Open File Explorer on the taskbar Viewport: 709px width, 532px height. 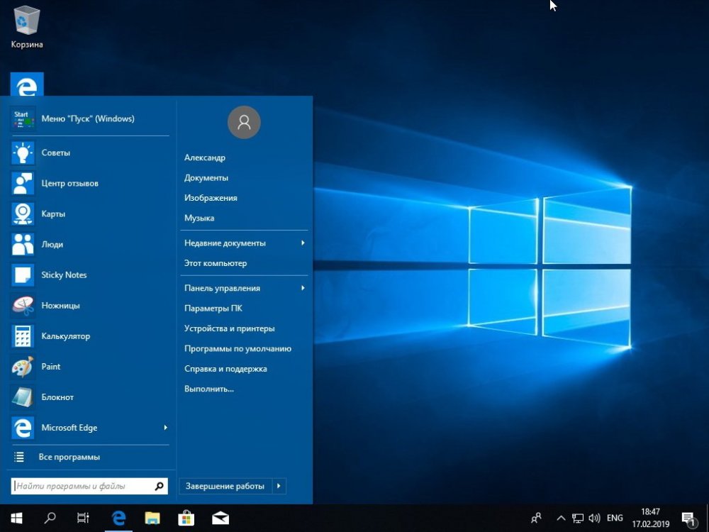click(152, 518)
